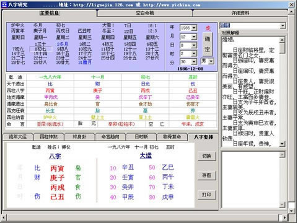Click the 切换 switch button

point(207,156)
